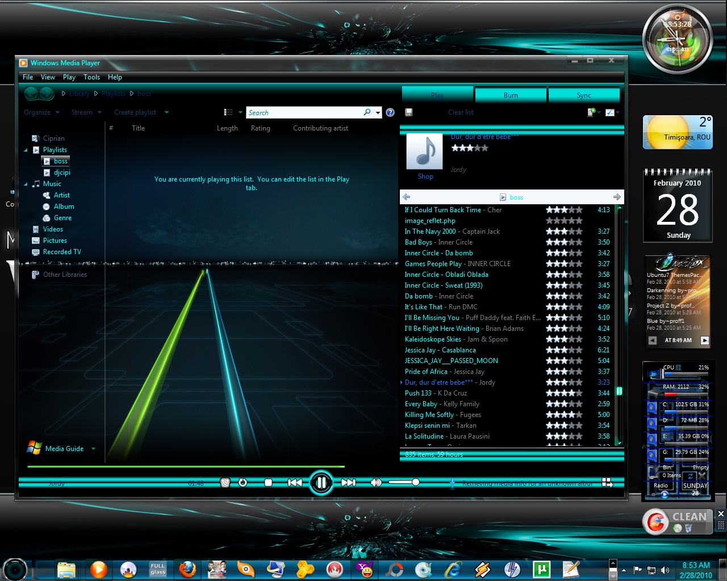This screenshot has width=727, height=581.
Task: Open the Artist library view
Action: (56, 195)
